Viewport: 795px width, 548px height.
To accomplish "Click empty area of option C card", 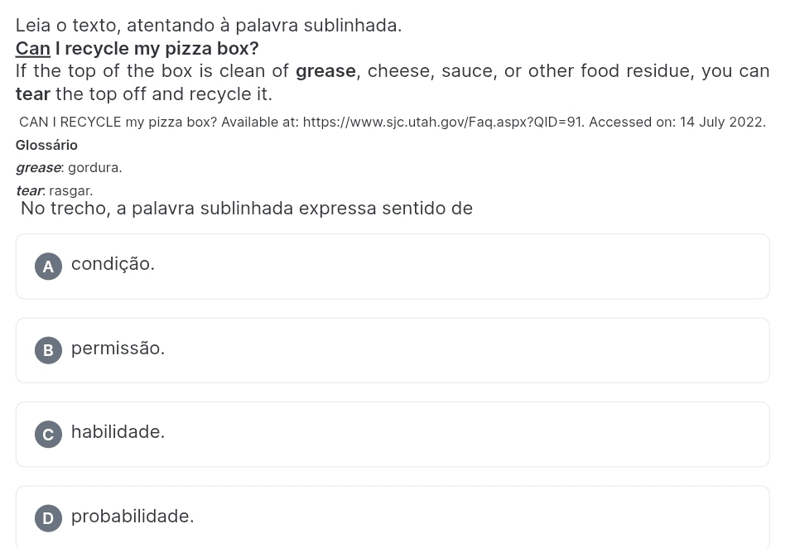I will [456, 435].
